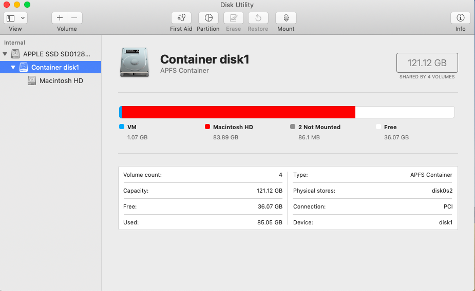Image resolution: width=475 pixels, height=291 pixels.
Task: Open the Partition pie chart tool
Action: click(x=208, y=18)
